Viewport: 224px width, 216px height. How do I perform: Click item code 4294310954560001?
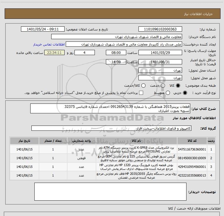192,167
